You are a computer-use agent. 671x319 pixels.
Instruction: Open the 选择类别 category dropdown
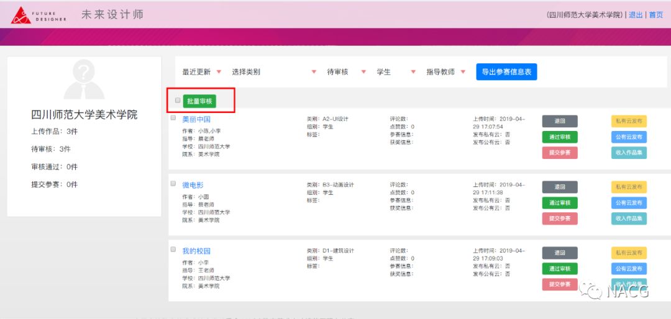[x=274, y=72]
